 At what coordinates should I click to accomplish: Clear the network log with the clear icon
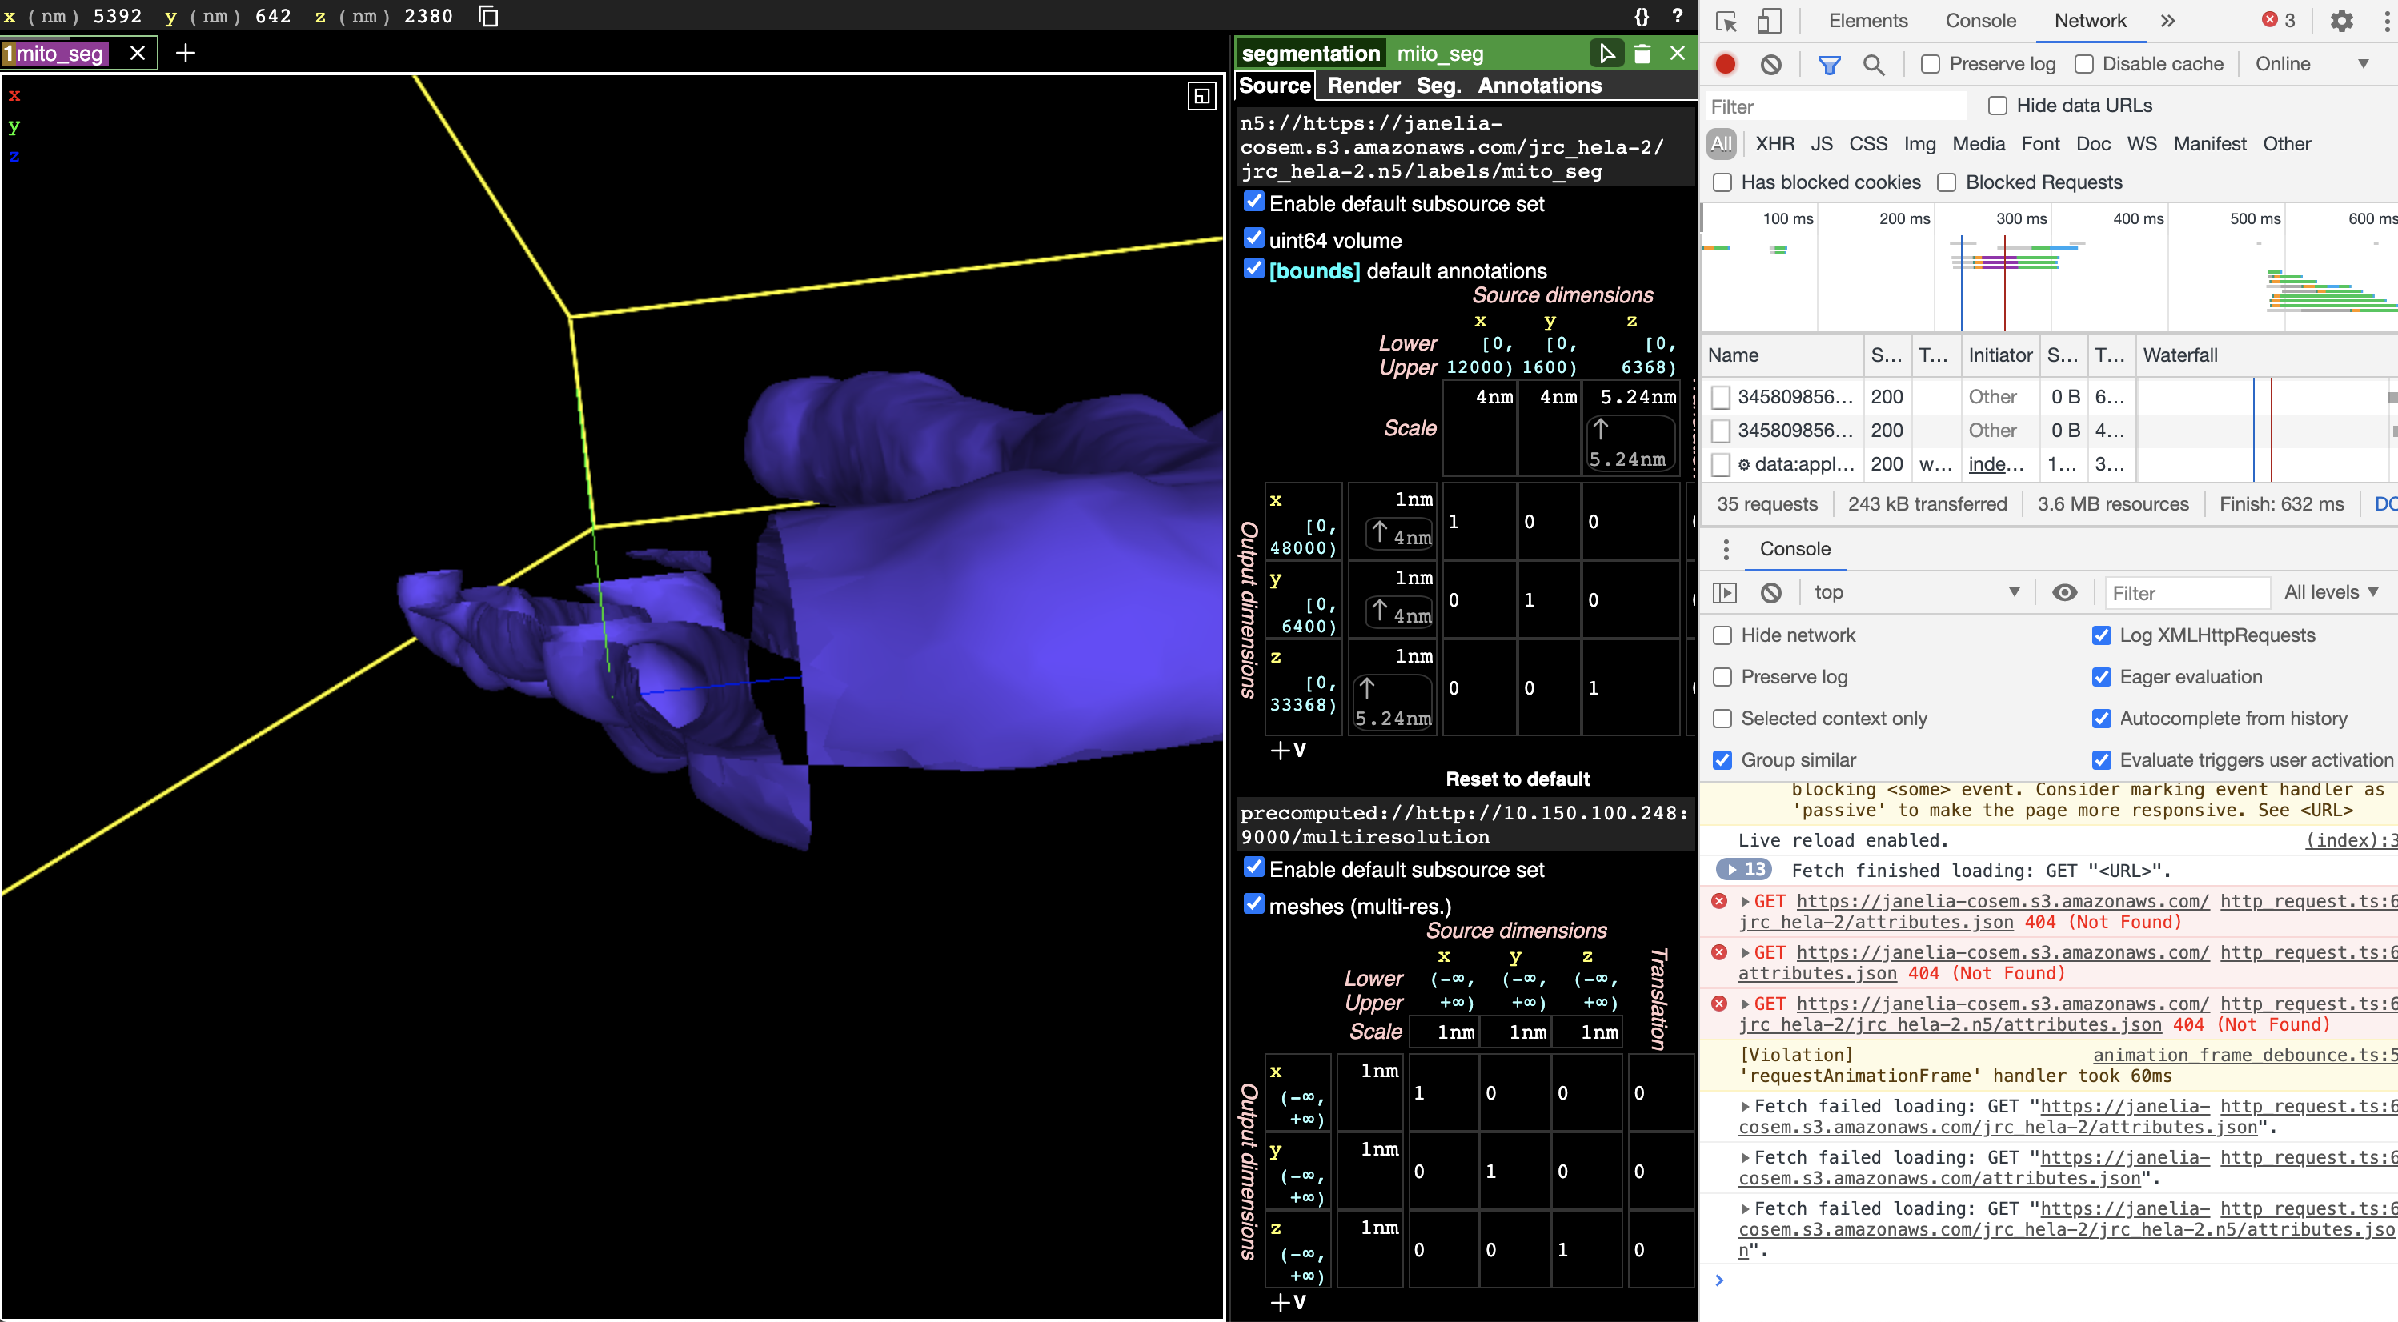(x=1771, y=64)
